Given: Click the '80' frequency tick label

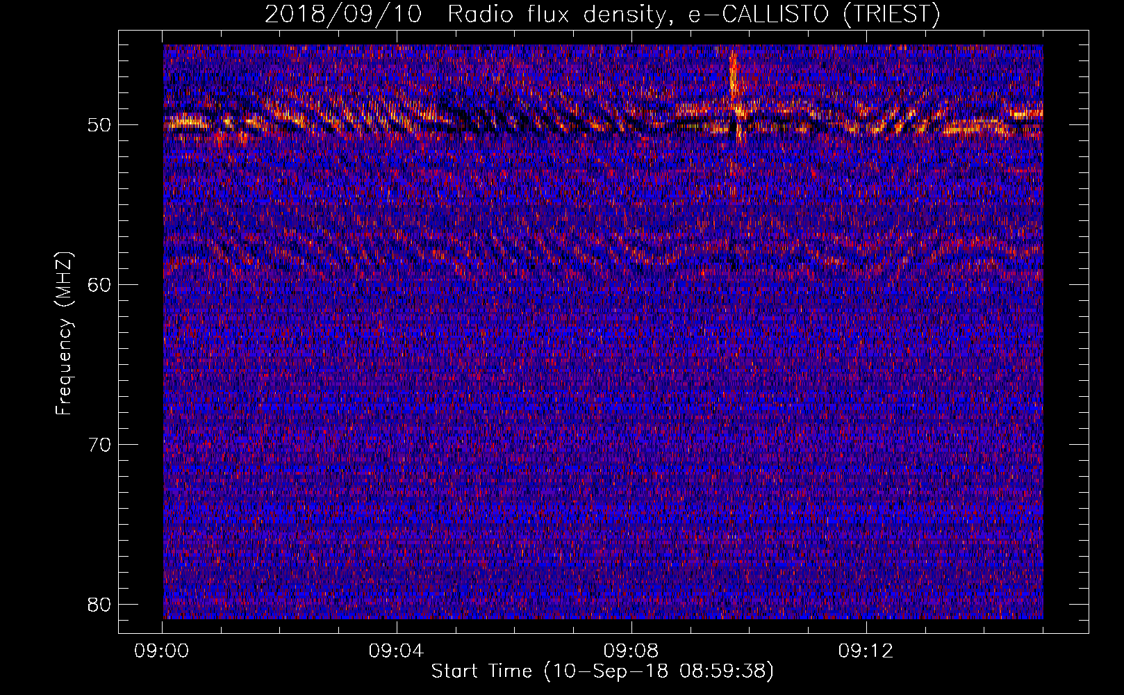Looking at the screenshot, I should (100, 605).
